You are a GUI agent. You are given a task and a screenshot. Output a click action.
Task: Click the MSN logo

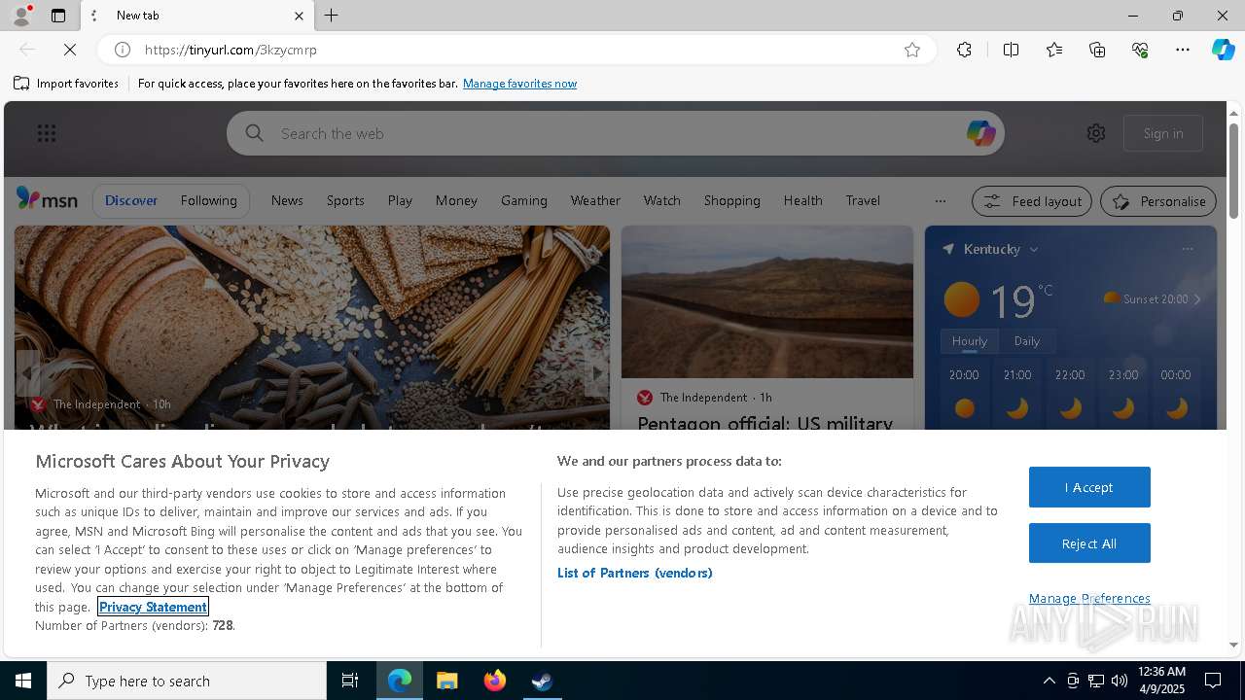(47, 199)
